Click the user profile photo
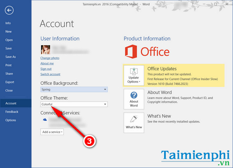 (46, 50)
